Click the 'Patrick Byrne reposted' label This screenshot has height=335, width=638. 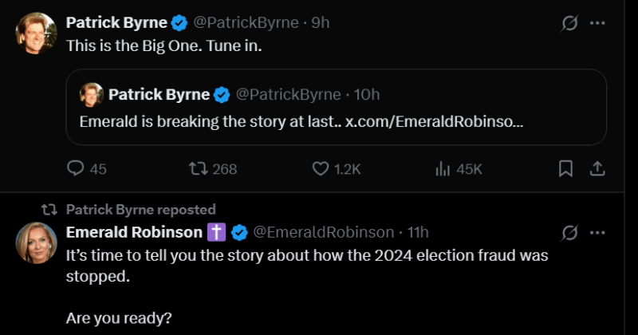tap(140, 210)
